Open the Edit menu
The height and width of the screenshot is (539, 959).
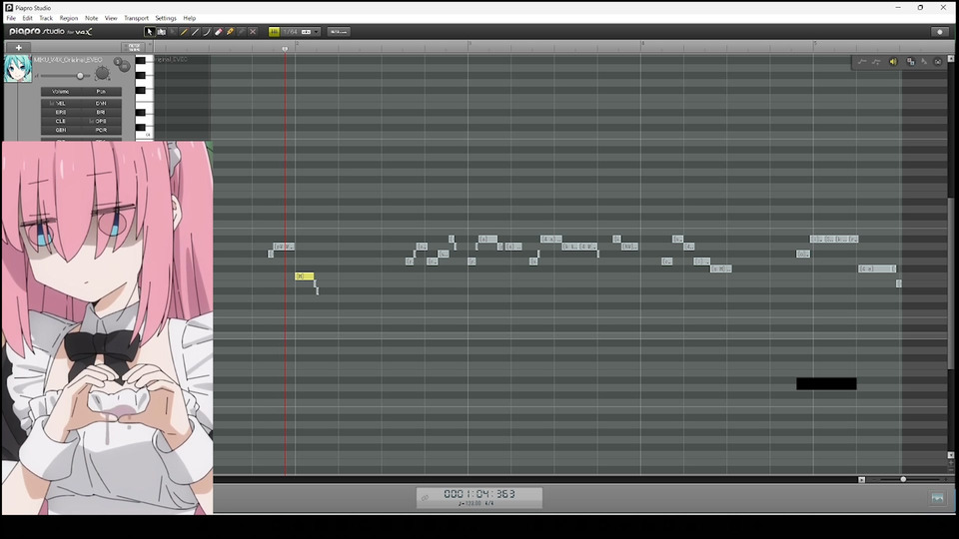[x=28, y=18]
